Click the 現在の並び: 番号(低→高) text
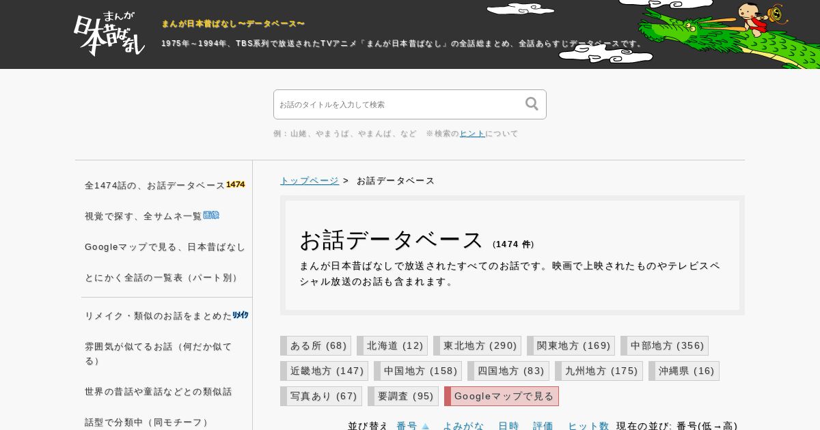820x430 pixels. click(x=677, y=426)
